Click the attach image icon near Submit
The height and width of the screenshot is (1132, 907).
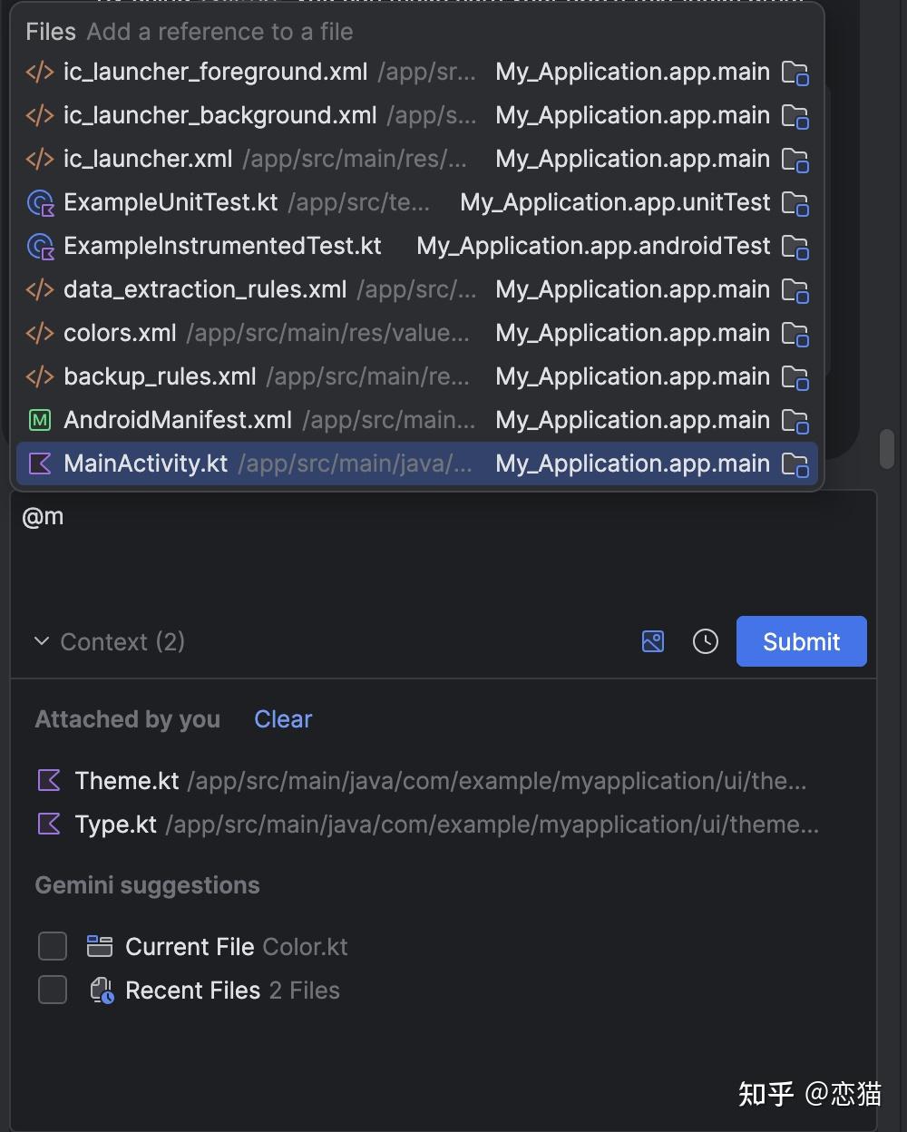[x=652, y=641]
